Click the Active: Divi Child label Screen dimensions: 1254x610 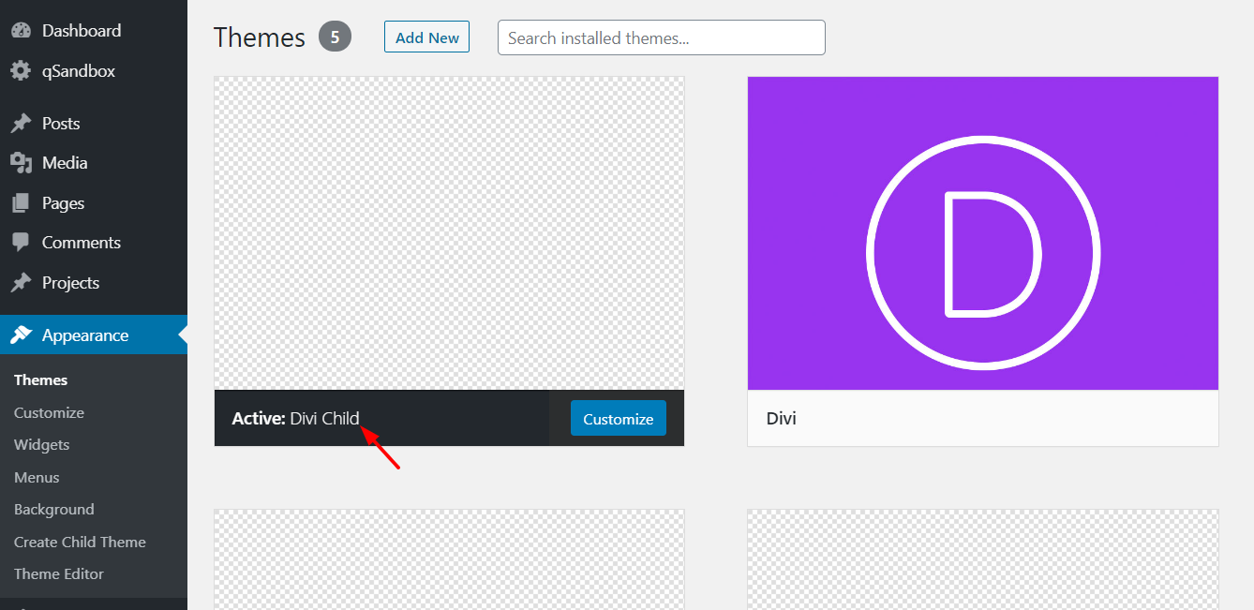(x=296, y=419)
